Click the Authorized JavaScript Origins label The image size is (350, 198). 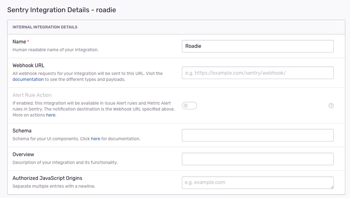47,178
